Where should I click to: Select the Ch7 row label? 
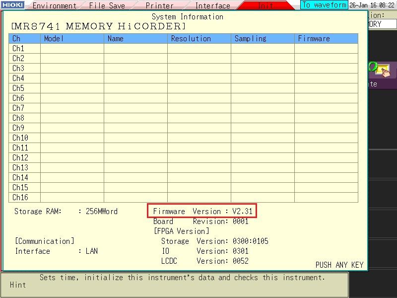click(x=18, y=108)
